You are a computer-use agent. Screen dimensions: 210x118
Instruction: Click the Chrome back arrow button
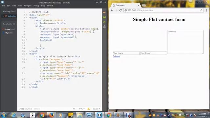(112, 10)
